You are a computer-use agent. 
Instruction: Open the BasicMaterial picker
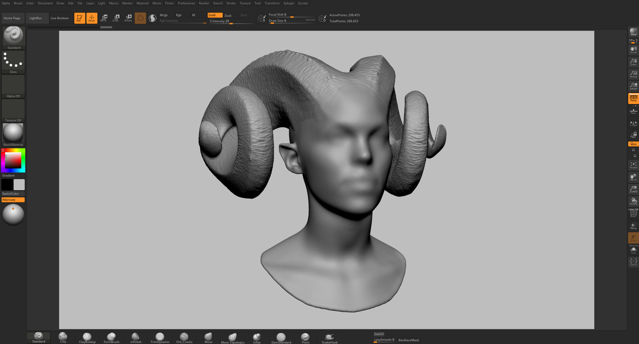coord(13,135)
